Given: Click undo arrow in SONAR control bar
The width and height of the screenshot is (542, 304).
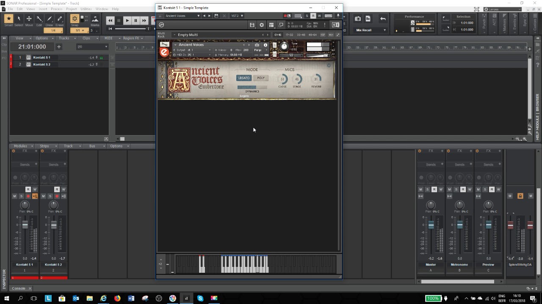Looking at the screenshot, I should click(383, 19).
